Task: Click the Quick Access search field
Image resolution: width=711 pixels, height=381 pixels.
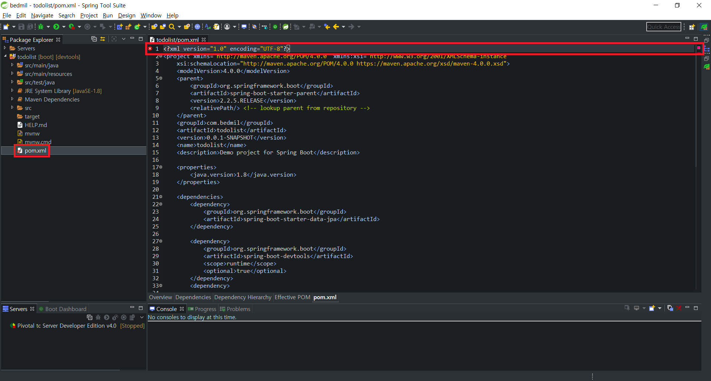Action: coord(664,27)
